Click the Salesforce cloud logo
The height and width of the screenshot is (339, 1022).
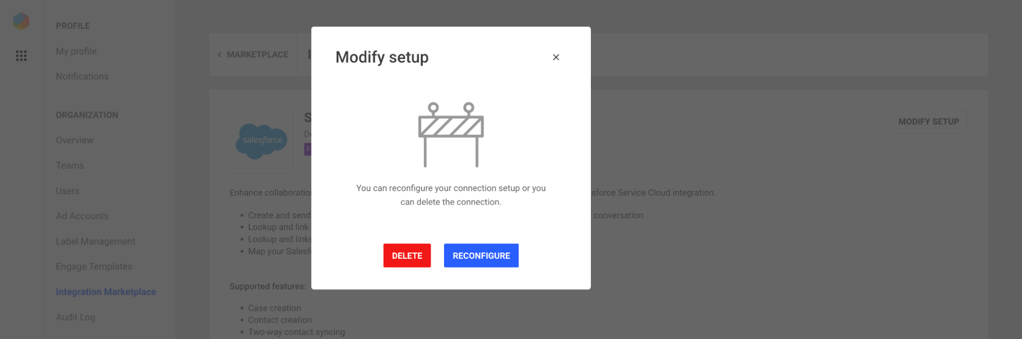[x=262, y=141]
